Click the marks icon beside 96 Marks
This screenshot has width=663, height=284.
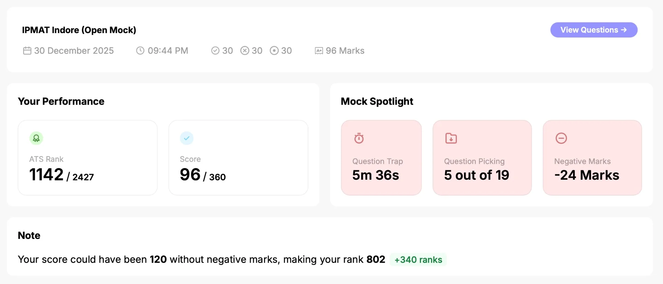click(x=319, y=51)
